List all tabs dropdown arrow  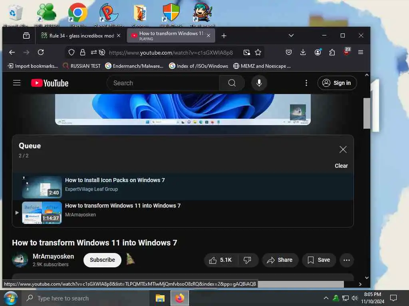click(x=291, y=35)
